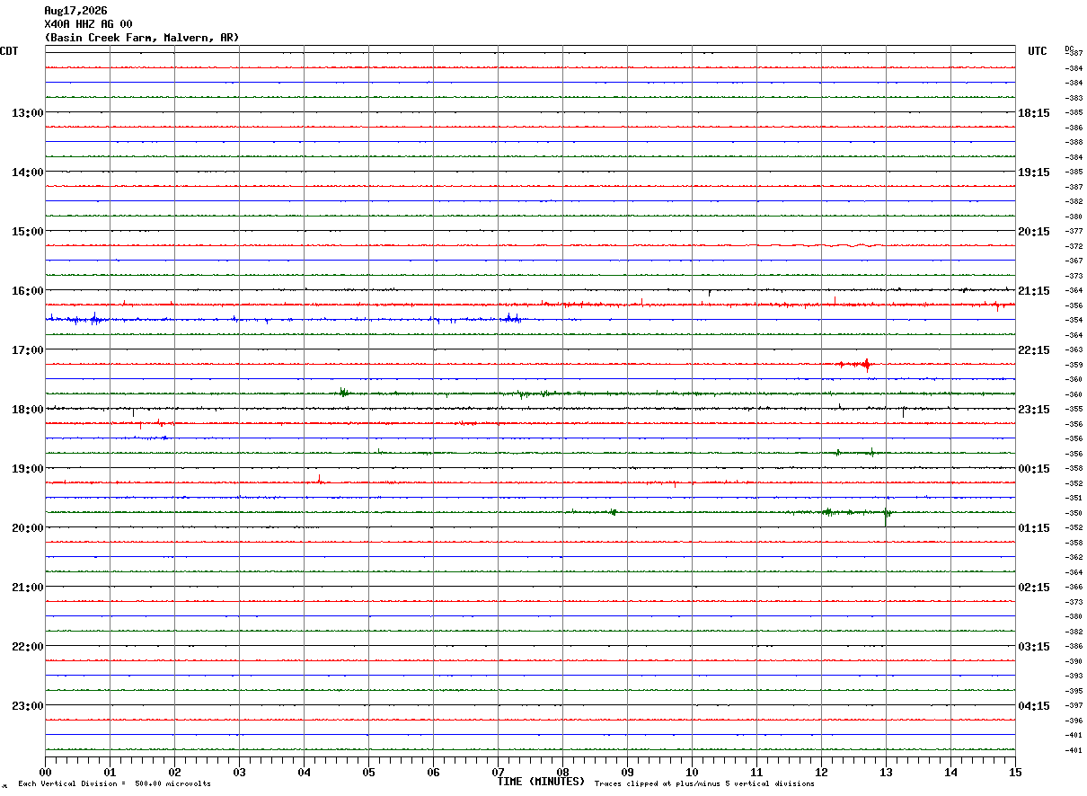1087x796 pixels.
Task: Click the 04:15 UTC time label
Action: pos(1033,705)
